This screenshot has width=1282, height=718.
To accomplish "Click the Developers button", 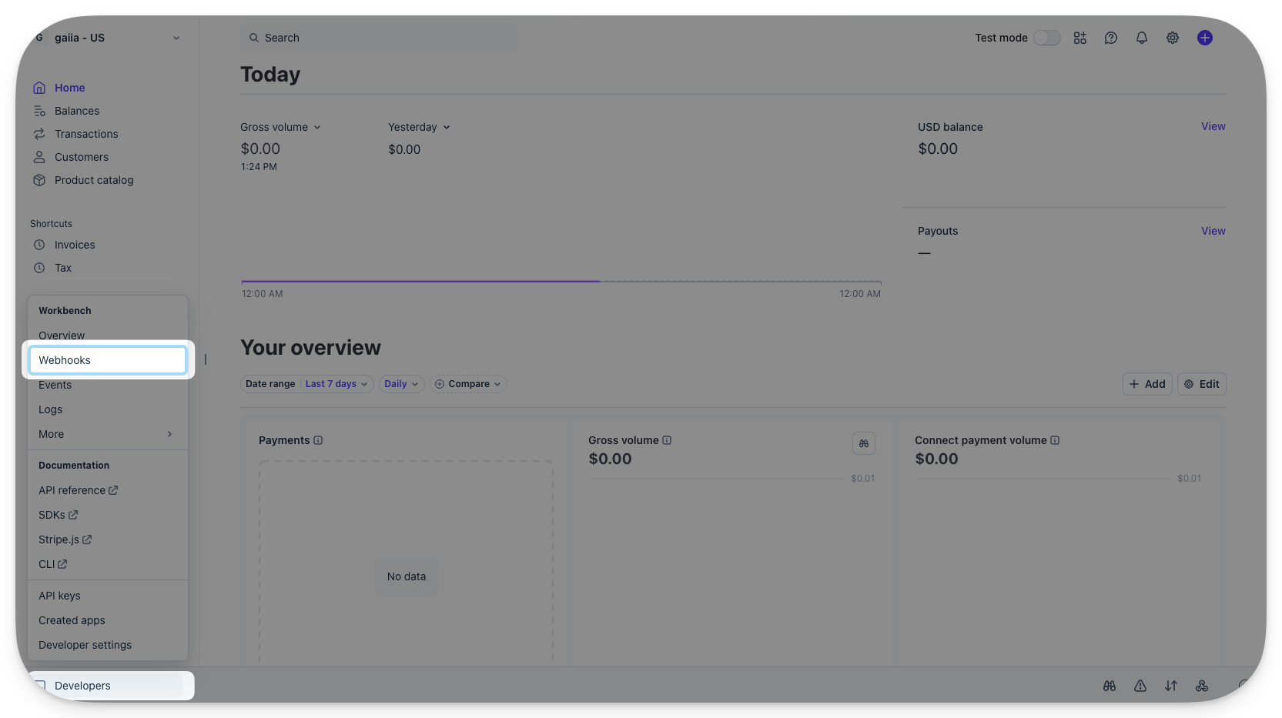I will point(108,686).
